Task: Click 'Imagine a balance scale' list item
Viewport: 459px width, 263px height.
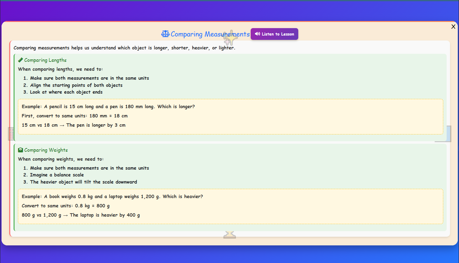Action: 57,175
